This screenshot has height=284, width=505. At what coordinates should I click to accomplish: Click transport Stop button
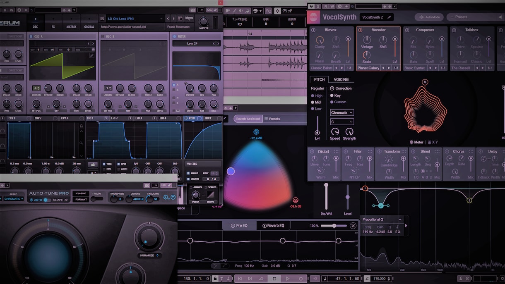click(274, 279)
